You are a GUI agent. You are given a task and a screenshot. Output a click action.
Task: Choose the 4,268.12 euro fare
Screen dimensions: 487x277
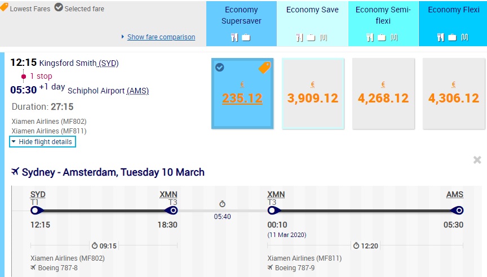click(383, 93)
